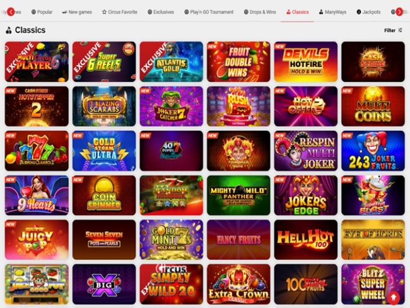Click the Jackpots category icon
This screenshot has width=410, height=308.
[359, 12]
